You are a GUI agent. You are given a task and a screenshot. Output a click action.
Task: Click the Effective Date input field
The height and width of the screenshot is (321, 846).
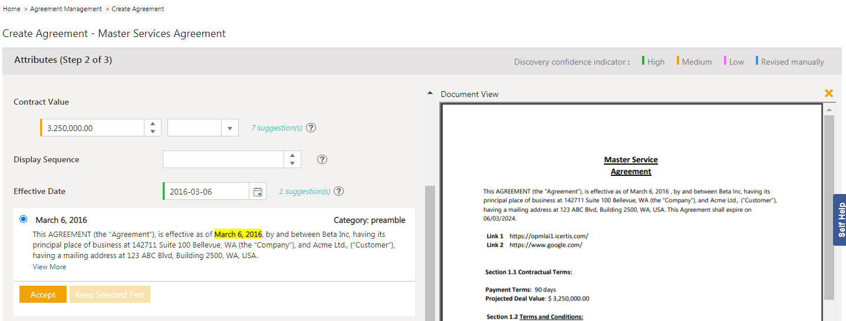click(206, 192)
